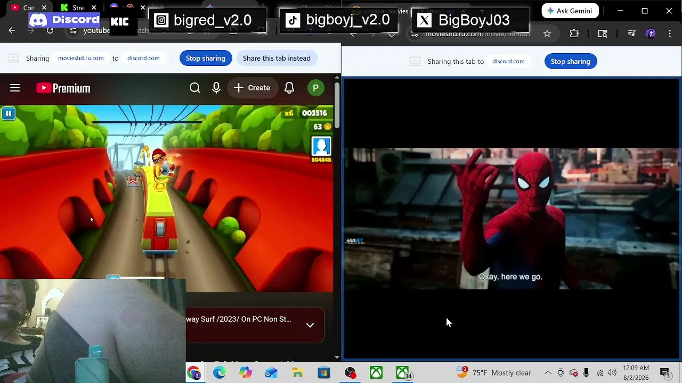The height and width of the screenshot is (383, 682).
Task: Close the YouTube browser tab
Action: pos(44,7)
